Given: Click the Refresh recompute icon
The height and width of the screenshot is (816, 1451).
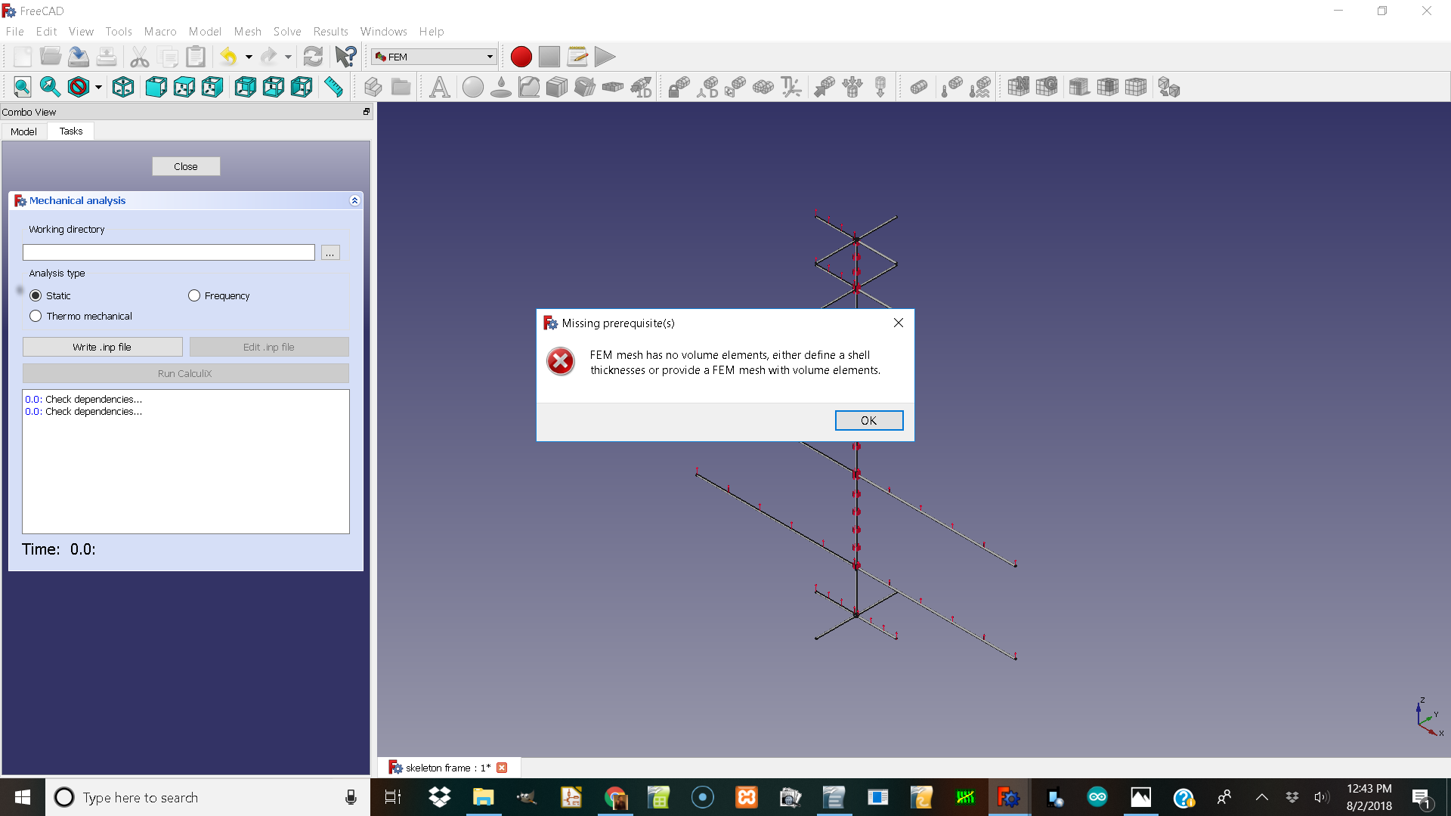Looking at the screenshot, I should [x=313, y=57].
